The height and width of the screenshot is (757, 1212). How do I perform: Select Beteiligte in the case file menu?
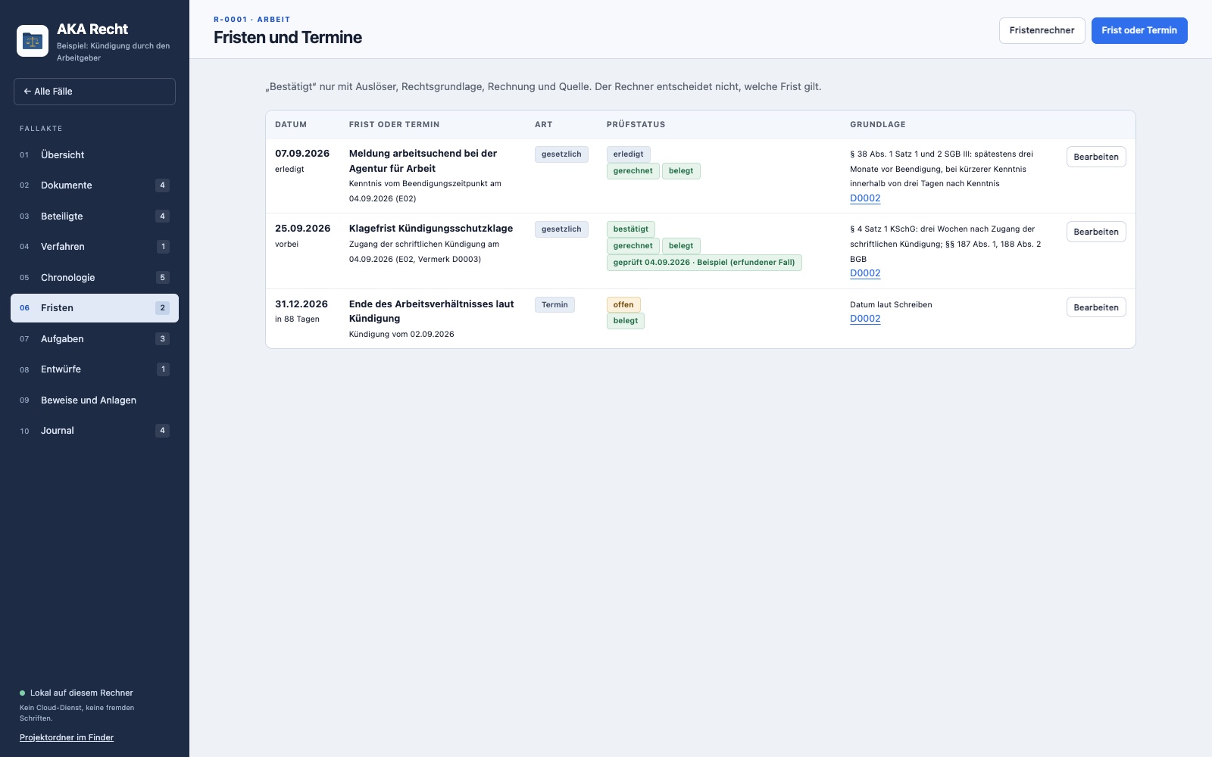(x=95, y=216)
